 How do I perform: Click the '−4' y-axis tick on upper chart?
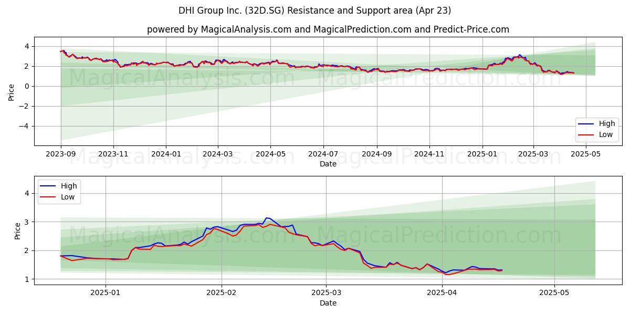pyautogui.click(x=25, y=126)
